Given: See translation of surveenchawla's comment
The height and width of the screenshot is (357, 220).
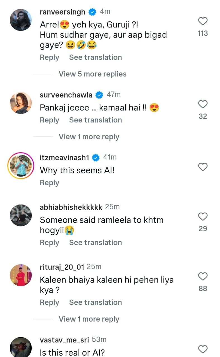Looking at the screenshot, I should point(95,120).
